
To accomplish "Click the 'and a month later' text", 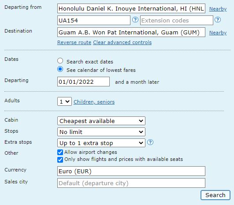I will pyautogui.click(x=137, y=82).
